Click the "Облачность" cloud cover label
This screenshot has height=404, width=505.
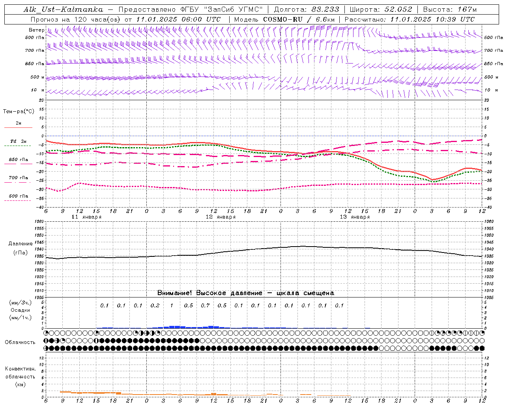coord(20,342)
